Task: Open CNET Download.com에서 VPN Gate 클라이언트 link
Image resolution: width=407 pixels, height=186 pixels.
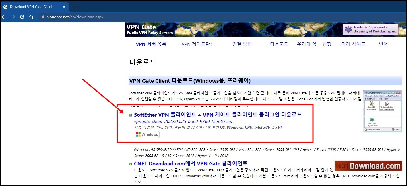Action: (x=191, y=163)
